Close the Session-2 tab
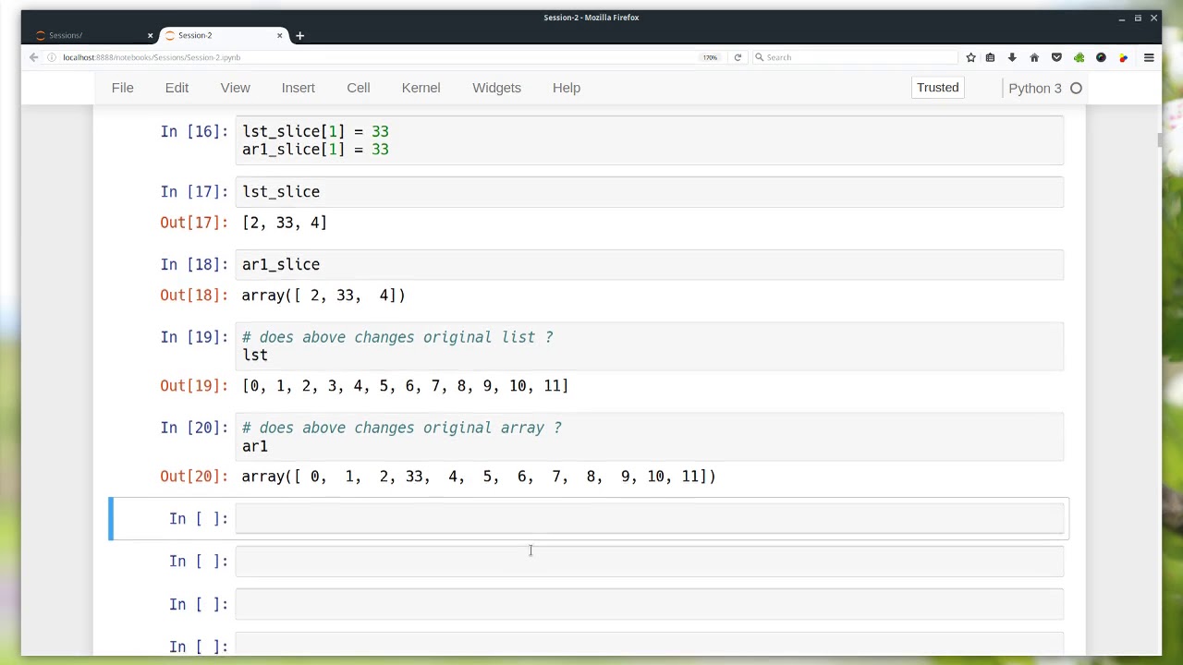This screenshot has height=665, width=1183. click(x=279, y=35)
